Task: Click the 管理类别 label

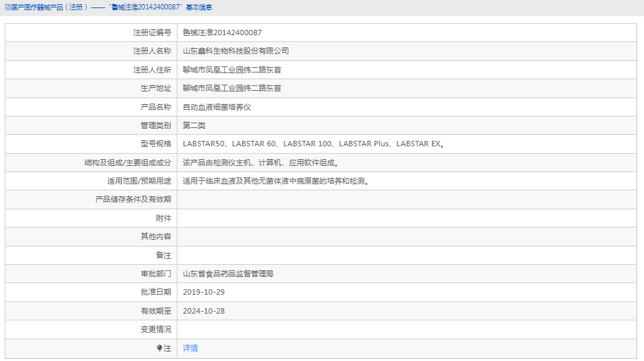Action: (x=156, y=125)
